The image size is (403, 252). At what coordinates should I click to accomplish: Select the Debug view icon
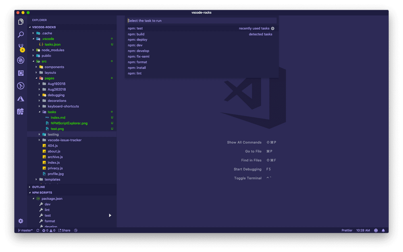pyautogui.click(x=20, y=60)
